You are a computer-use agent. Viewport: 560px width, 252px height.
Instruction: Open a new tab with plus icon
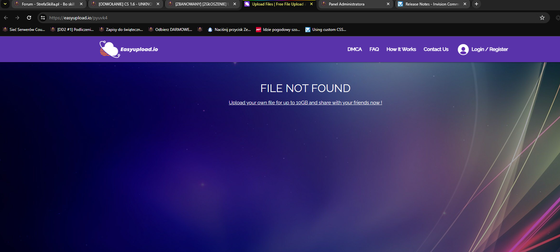(x=476, y=4)
